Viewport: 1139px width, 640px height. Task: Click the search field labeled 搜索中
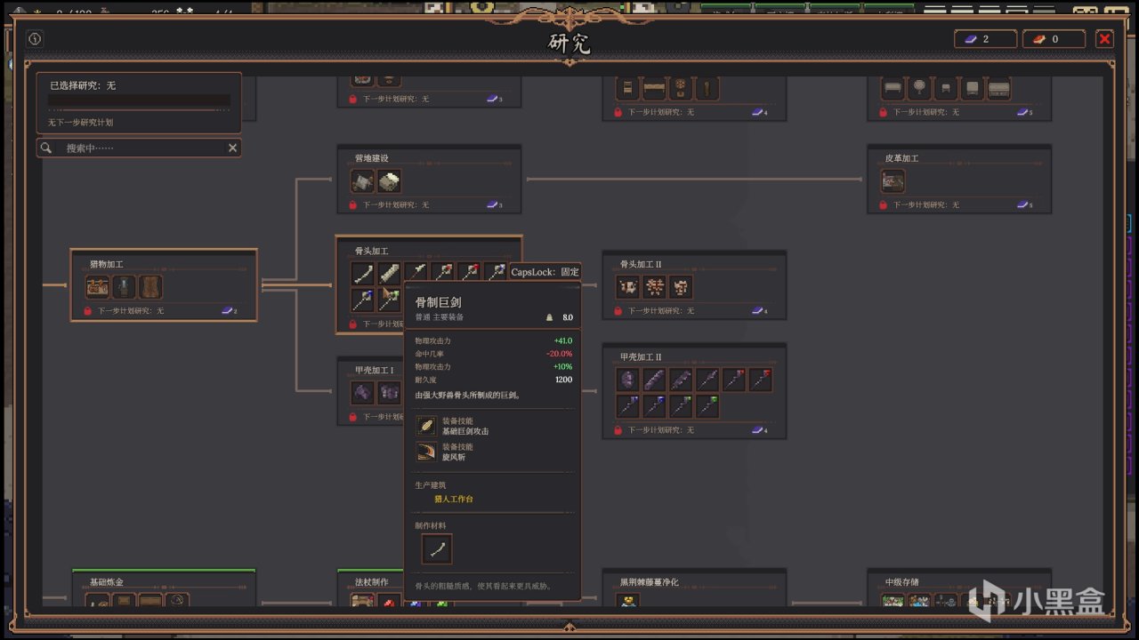[x=139, y=148]
